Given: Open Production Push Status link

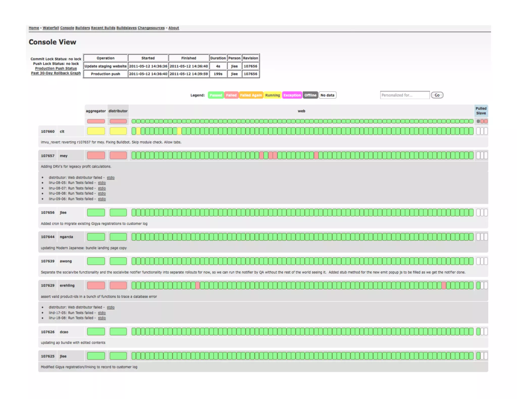Looking at the screenshot, I should click(56, 68).
